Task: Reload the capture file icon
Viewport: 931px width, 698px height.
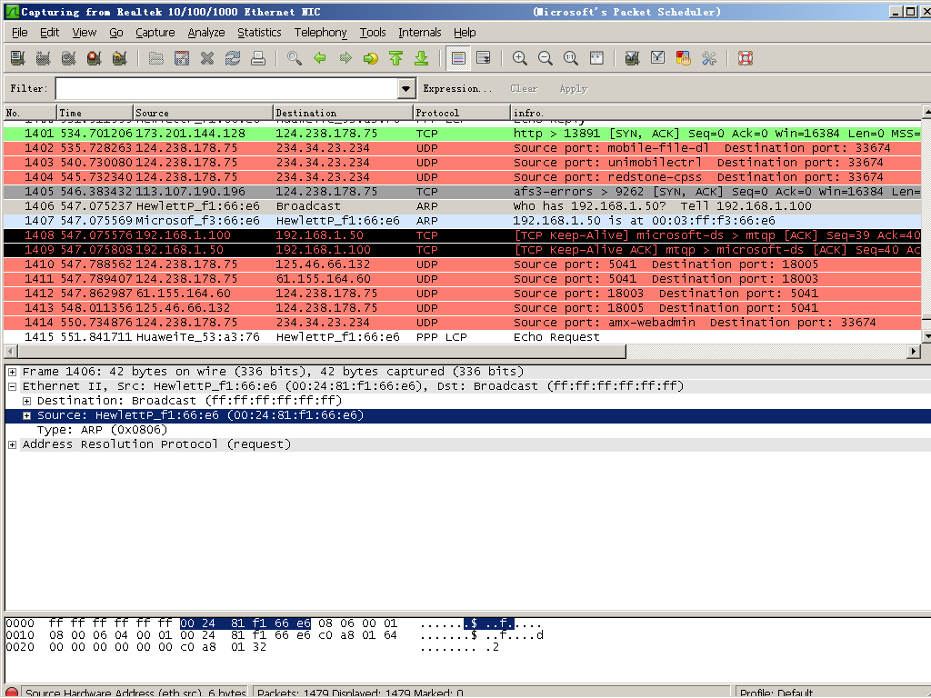Action: [x=233, y=58]
